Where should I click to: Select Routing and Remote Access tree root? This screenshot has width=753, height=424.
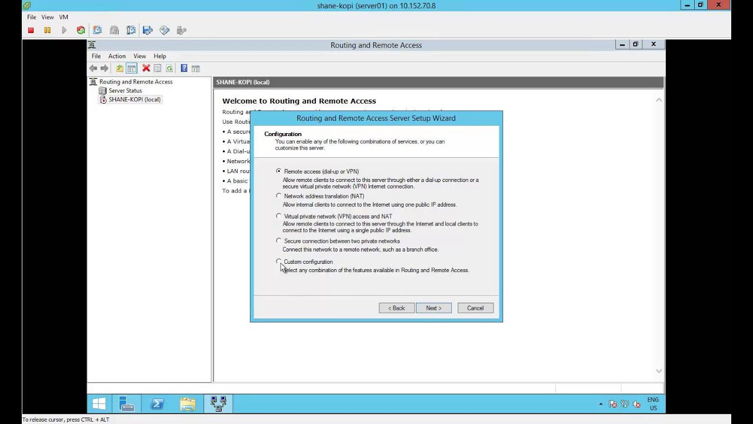click(x=136, y=82)
